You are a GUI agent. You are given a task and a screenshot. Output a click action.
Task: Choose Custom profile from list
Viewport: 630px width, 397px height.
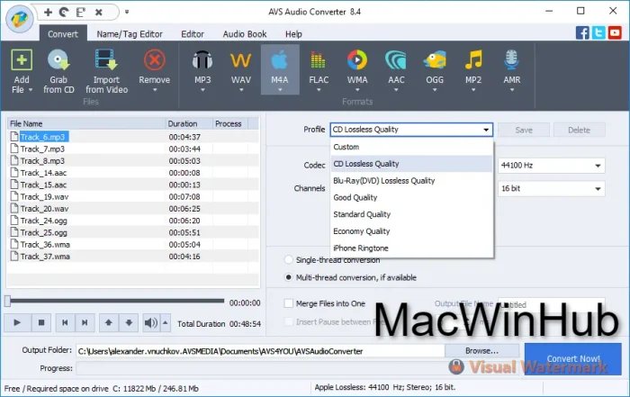click(x=411, y=147)
